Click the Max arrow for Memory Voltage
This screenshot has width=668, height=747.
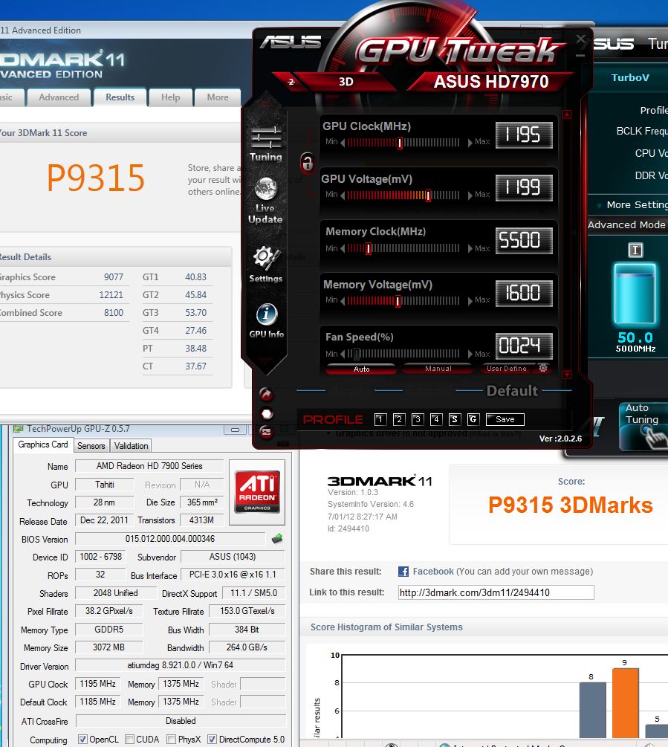[x=470, y=300]
